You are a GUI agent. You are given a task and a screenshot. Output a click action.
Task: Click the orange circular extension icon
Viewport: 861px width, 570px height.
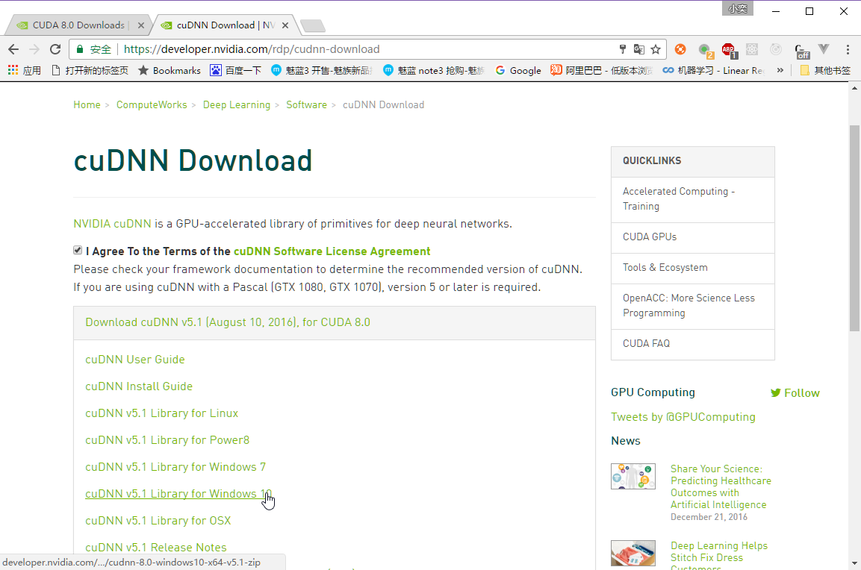click(x=680, y=49)
